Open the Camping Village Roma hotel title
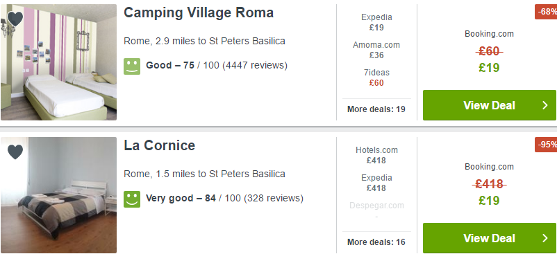Image resolution: width=557 pixels, height=254 pixels. pos(199,12)
